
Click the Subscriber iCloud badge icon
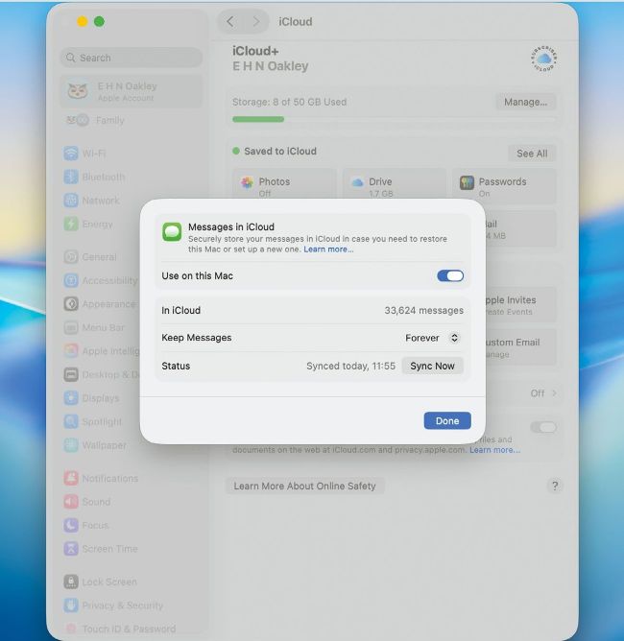tap(543, 59)
